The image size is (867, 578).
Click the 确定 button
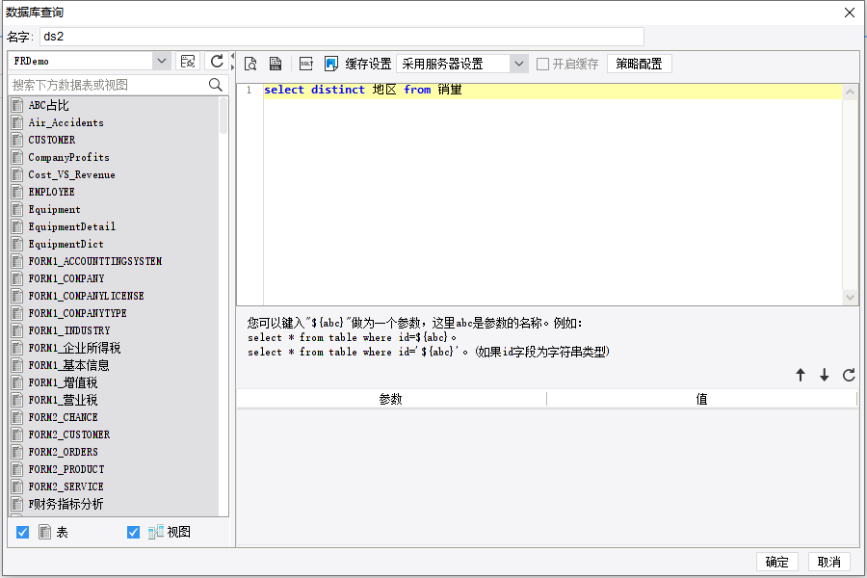pyautogui.click(x=776, y=562)
